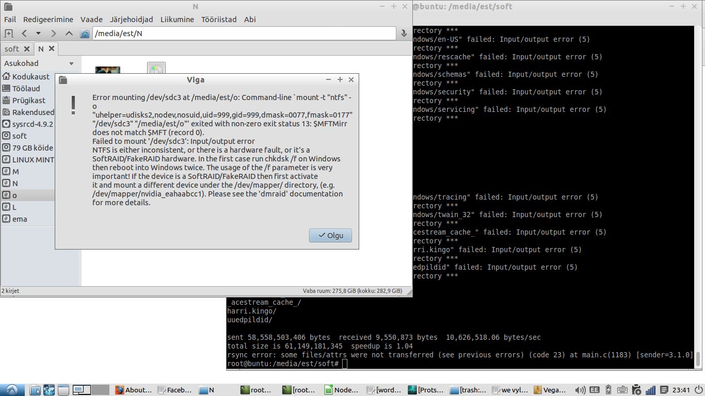Switch to the [word... taskbar window
705x396 pixels.
[x=384, y=390]
